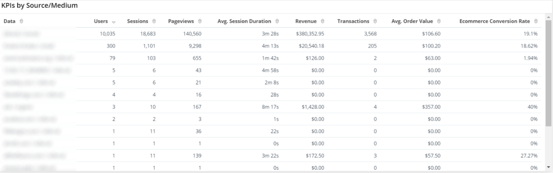The image size is (553, 173).
Task: Select the users value 10,035
Action: tap(108, 34)
